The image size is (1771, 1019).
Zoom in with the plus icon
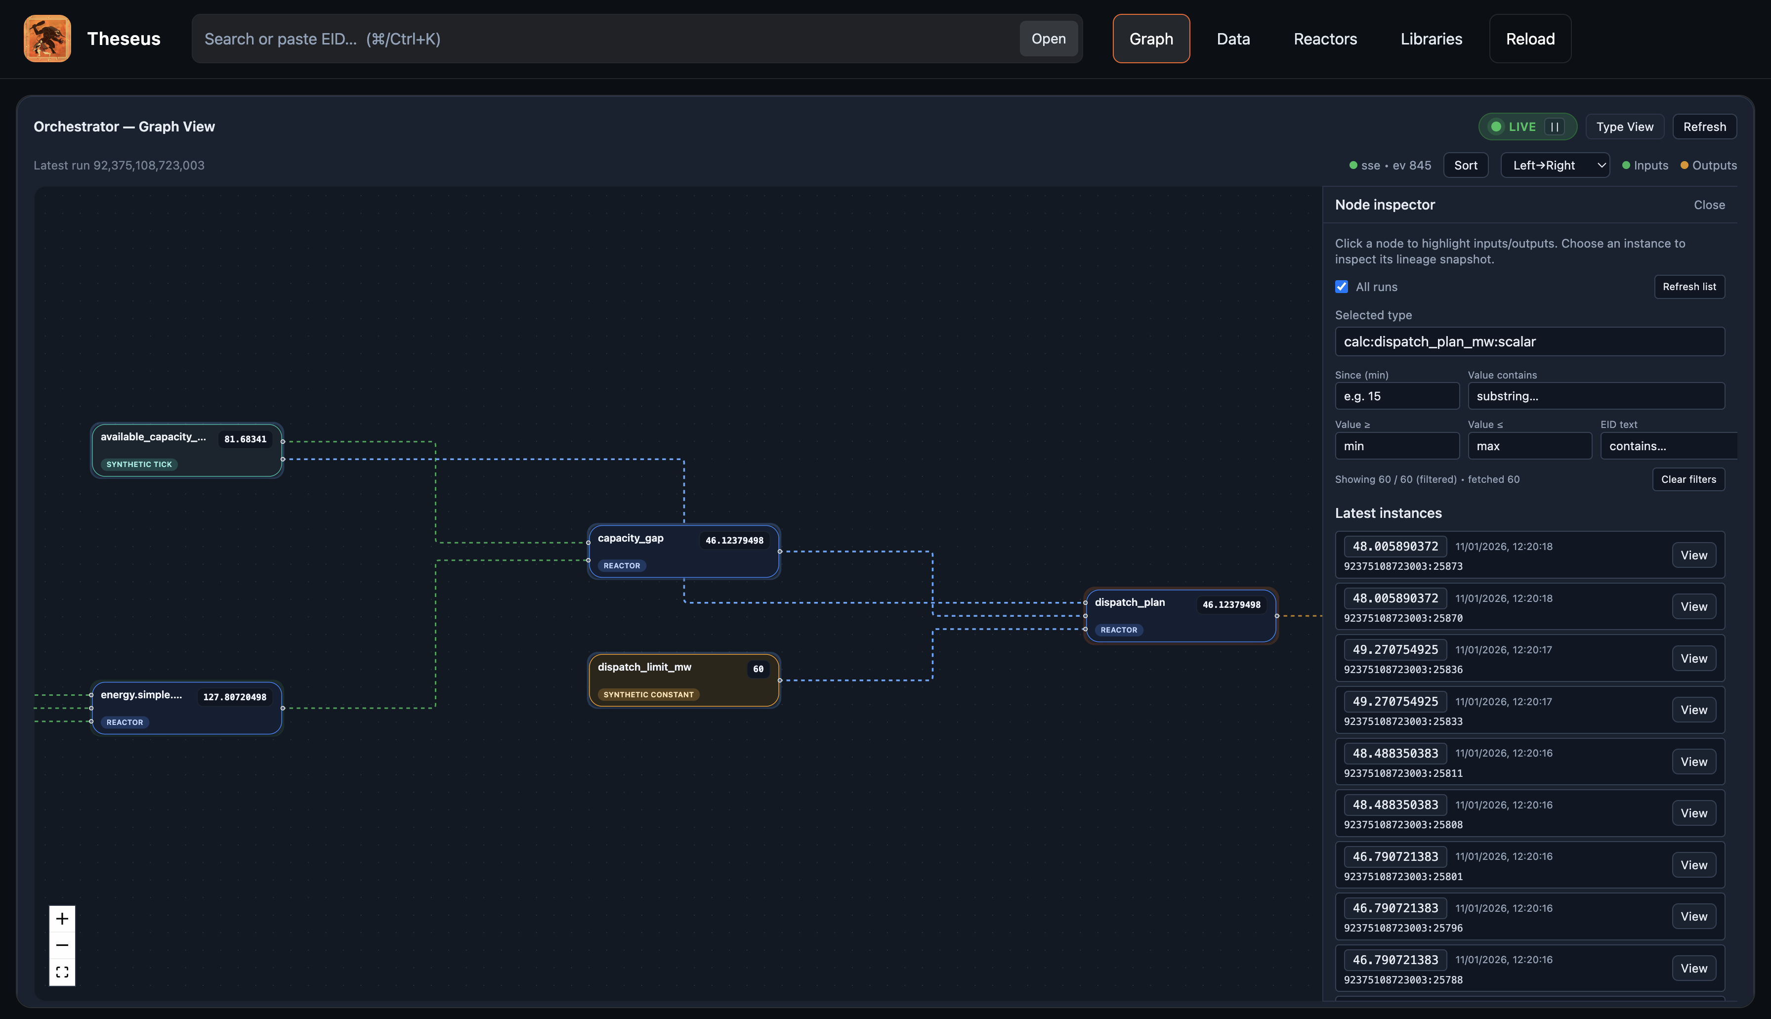(x=62, y=918)
